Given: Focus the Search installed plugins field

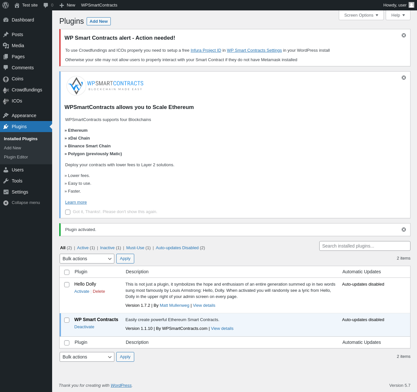Looking at the screenshot, I should [365, 246].
